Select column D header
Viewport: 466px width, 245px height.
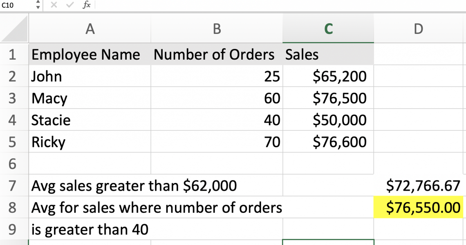pos(419,29)
